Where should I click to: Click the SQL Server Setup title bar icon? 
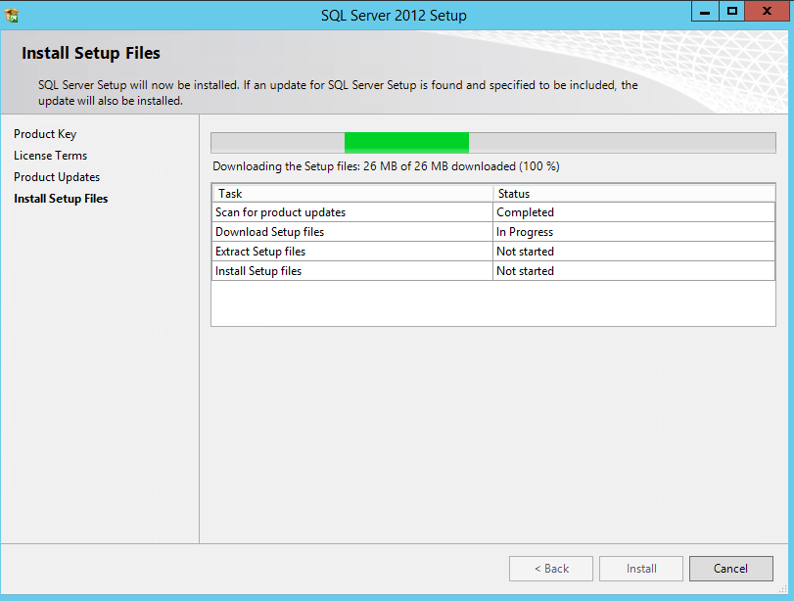[x=12, y=16]
